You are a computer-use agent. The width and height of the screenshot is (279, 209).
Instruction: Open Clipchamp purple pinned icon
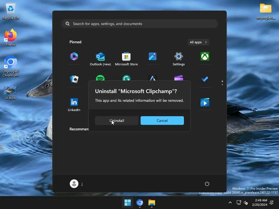tap(179, 78)
